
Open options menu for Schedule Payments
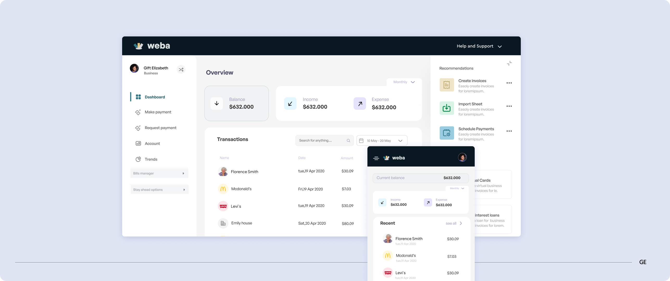pos(509,131)
